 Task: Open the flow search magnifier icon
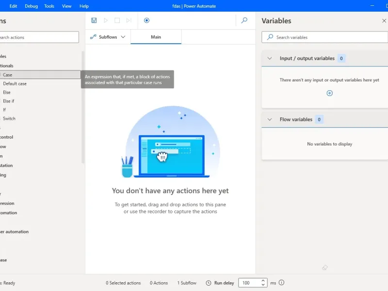click(x=244, y=20)
